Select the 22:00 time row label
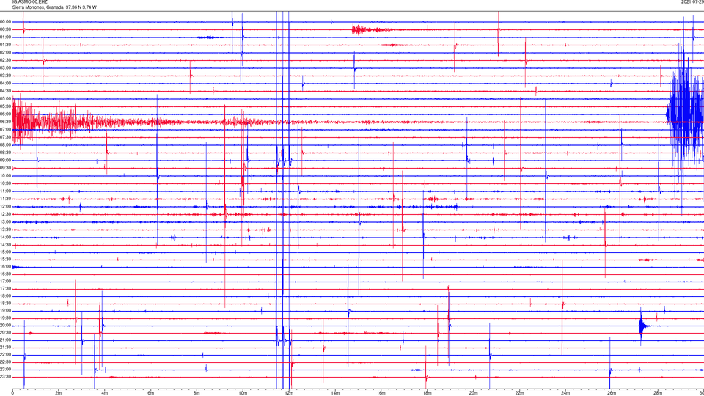Screen dimensions: 704x396 (x=5, y=355)
